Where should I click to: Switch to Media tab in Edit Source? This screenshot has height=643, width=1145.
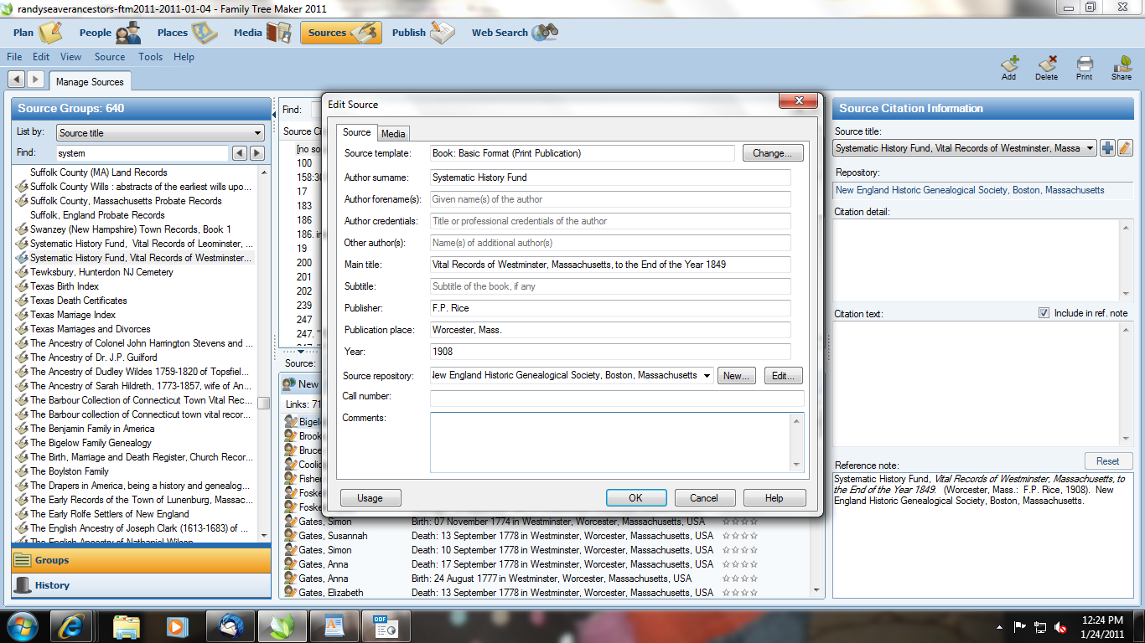tap(393, 134)
